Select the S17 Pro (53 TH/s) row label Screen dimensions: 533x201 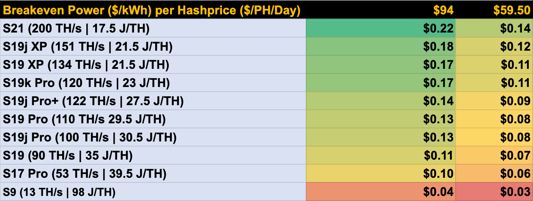click(153, 174)
